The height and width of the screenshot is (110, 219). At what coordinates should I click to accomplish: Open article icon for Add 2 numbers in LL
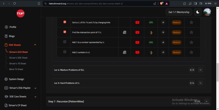click(x=125, y=52)
